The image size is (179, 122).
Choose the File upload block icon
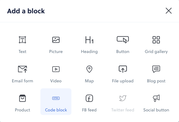(123, 69)
